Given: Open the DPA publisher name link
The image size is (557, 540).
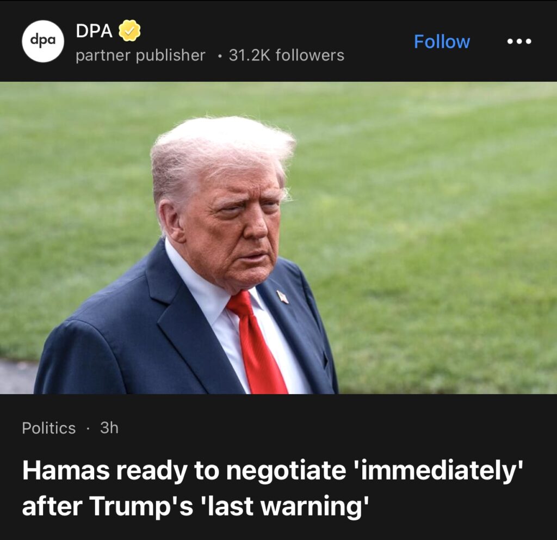Looking at the screenshot, I should (94, 31).
